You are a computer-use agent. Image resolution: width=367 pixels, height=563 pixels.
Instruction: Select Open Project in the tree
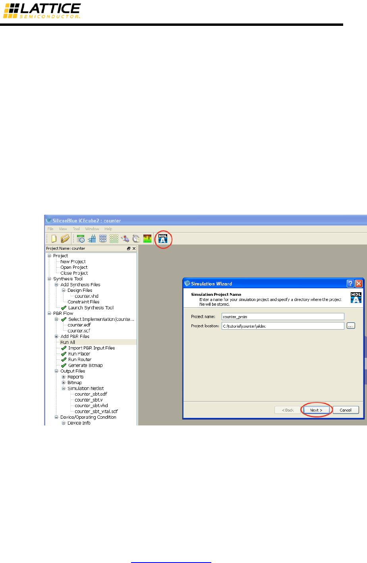(74, 268)
